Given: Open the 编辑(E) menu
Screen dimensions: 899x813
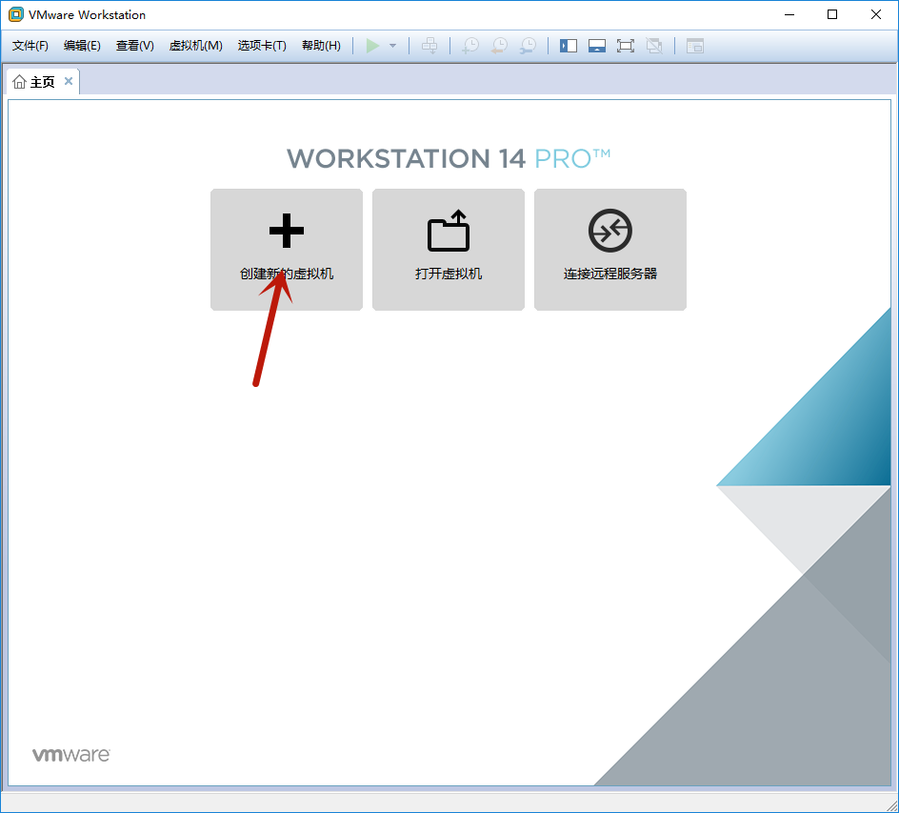Looking at the screenshot, I should [x=82, y=46].
